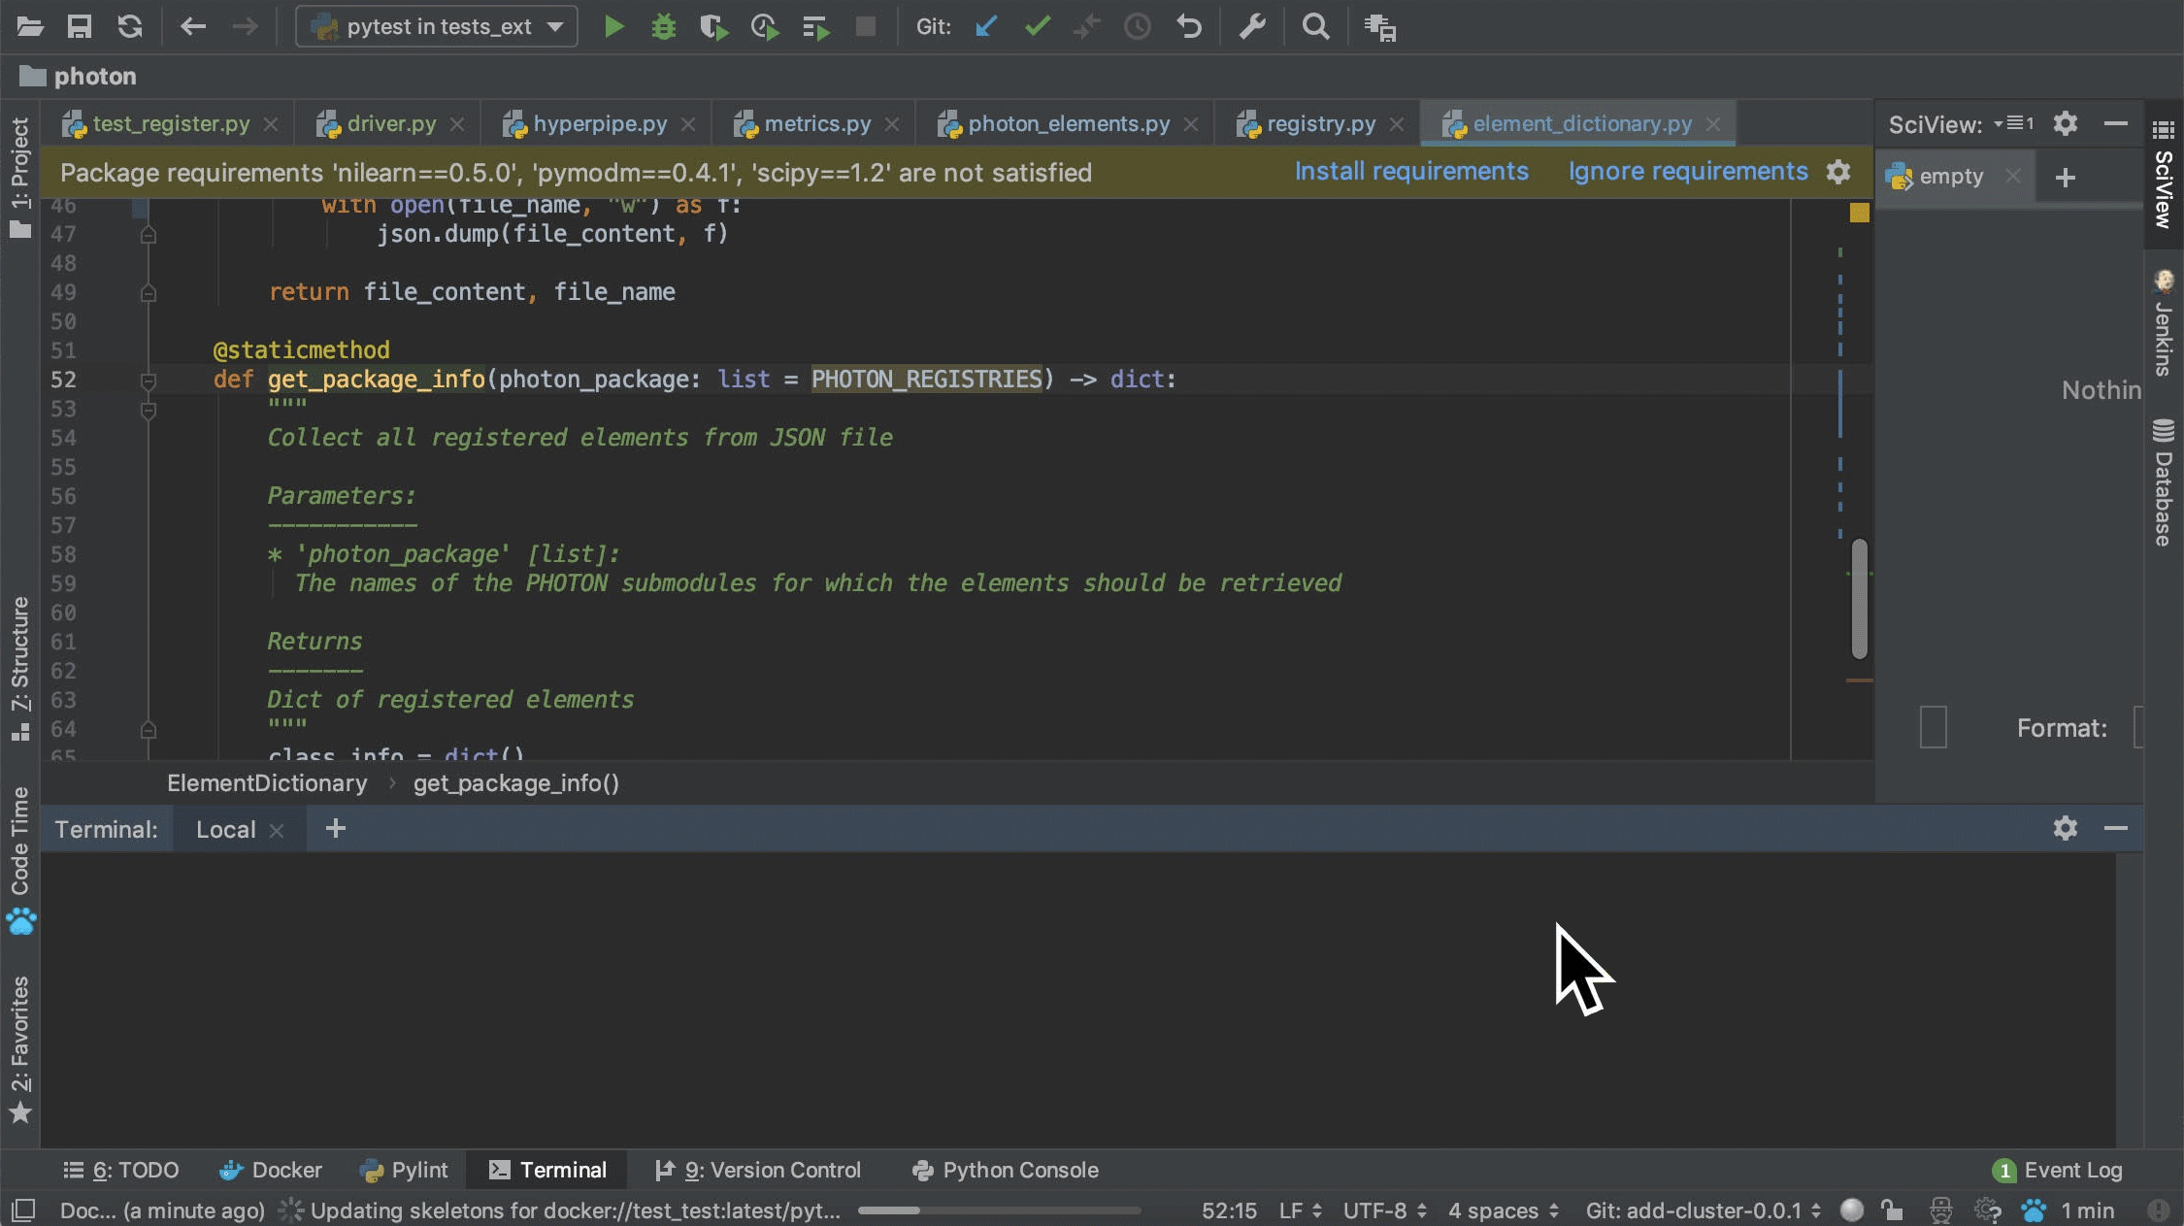2184x1226 pixels.
Task: Change the LF line separator in status bar
Action: 1301,1210
